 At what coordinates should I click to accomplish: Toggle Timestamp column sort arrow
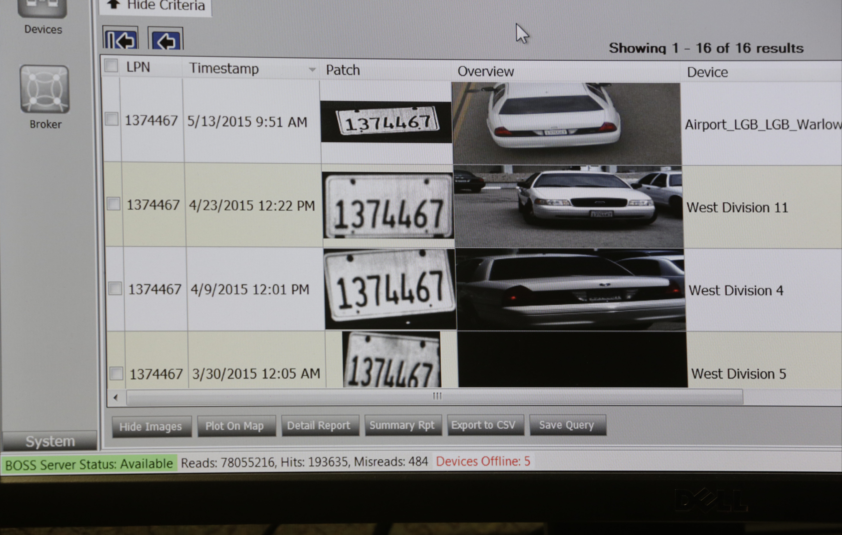(312, 70)
